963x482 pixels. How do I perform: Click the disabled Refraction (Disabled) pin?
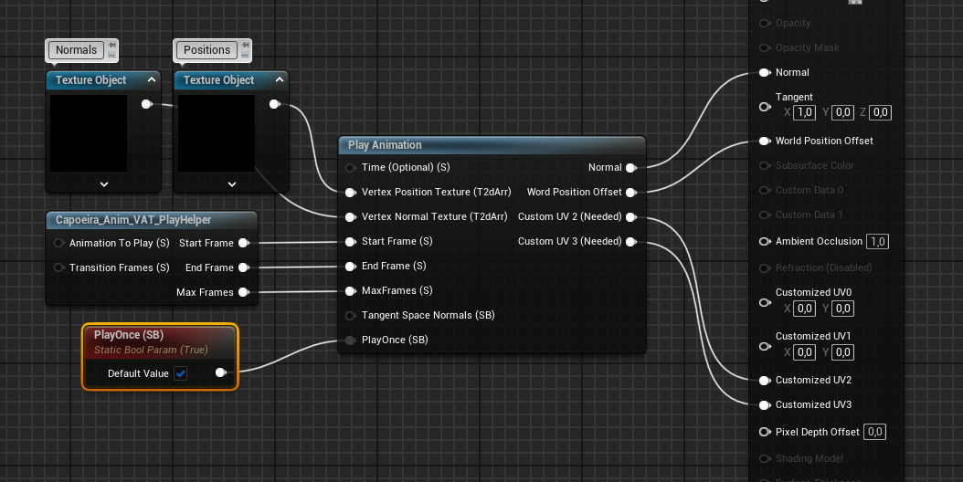click(x=765, y=267)
